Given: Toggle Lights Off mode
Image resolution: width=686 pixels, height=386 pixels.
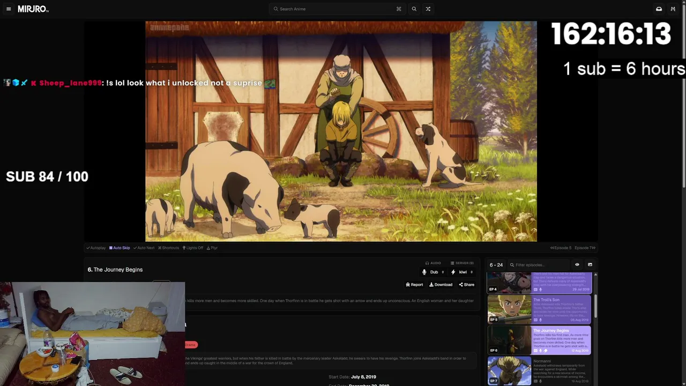Looking at the screenshot, I should [193, 248].
